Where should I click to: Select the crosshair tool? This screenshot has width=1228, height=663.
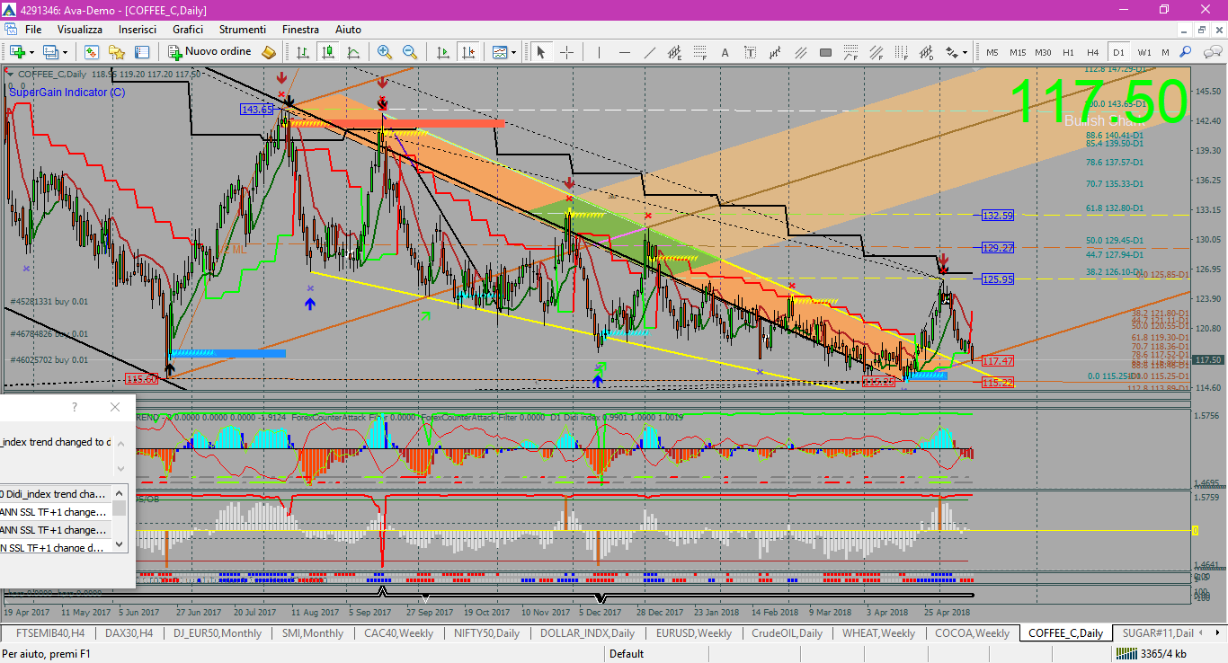566,52
